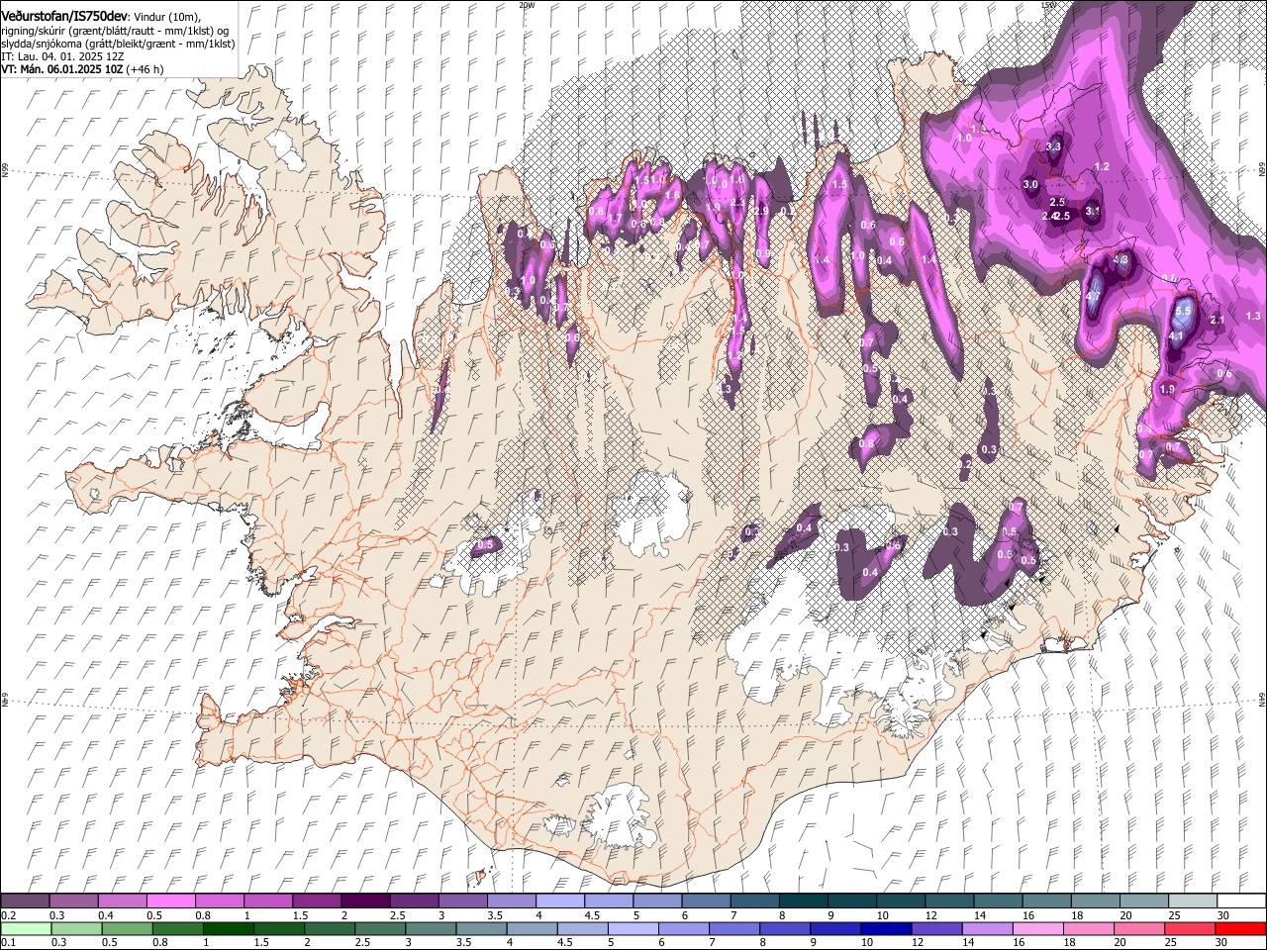Click the "VT: Mán. 06.01.2025 10Z" valid time
The height and width of the screenshot is (950, 1267).
(60, 69)
